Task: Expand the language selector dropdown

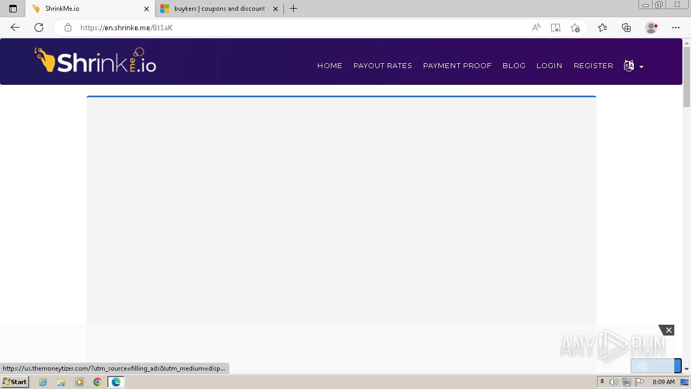Action: click(x=633, y=66)
